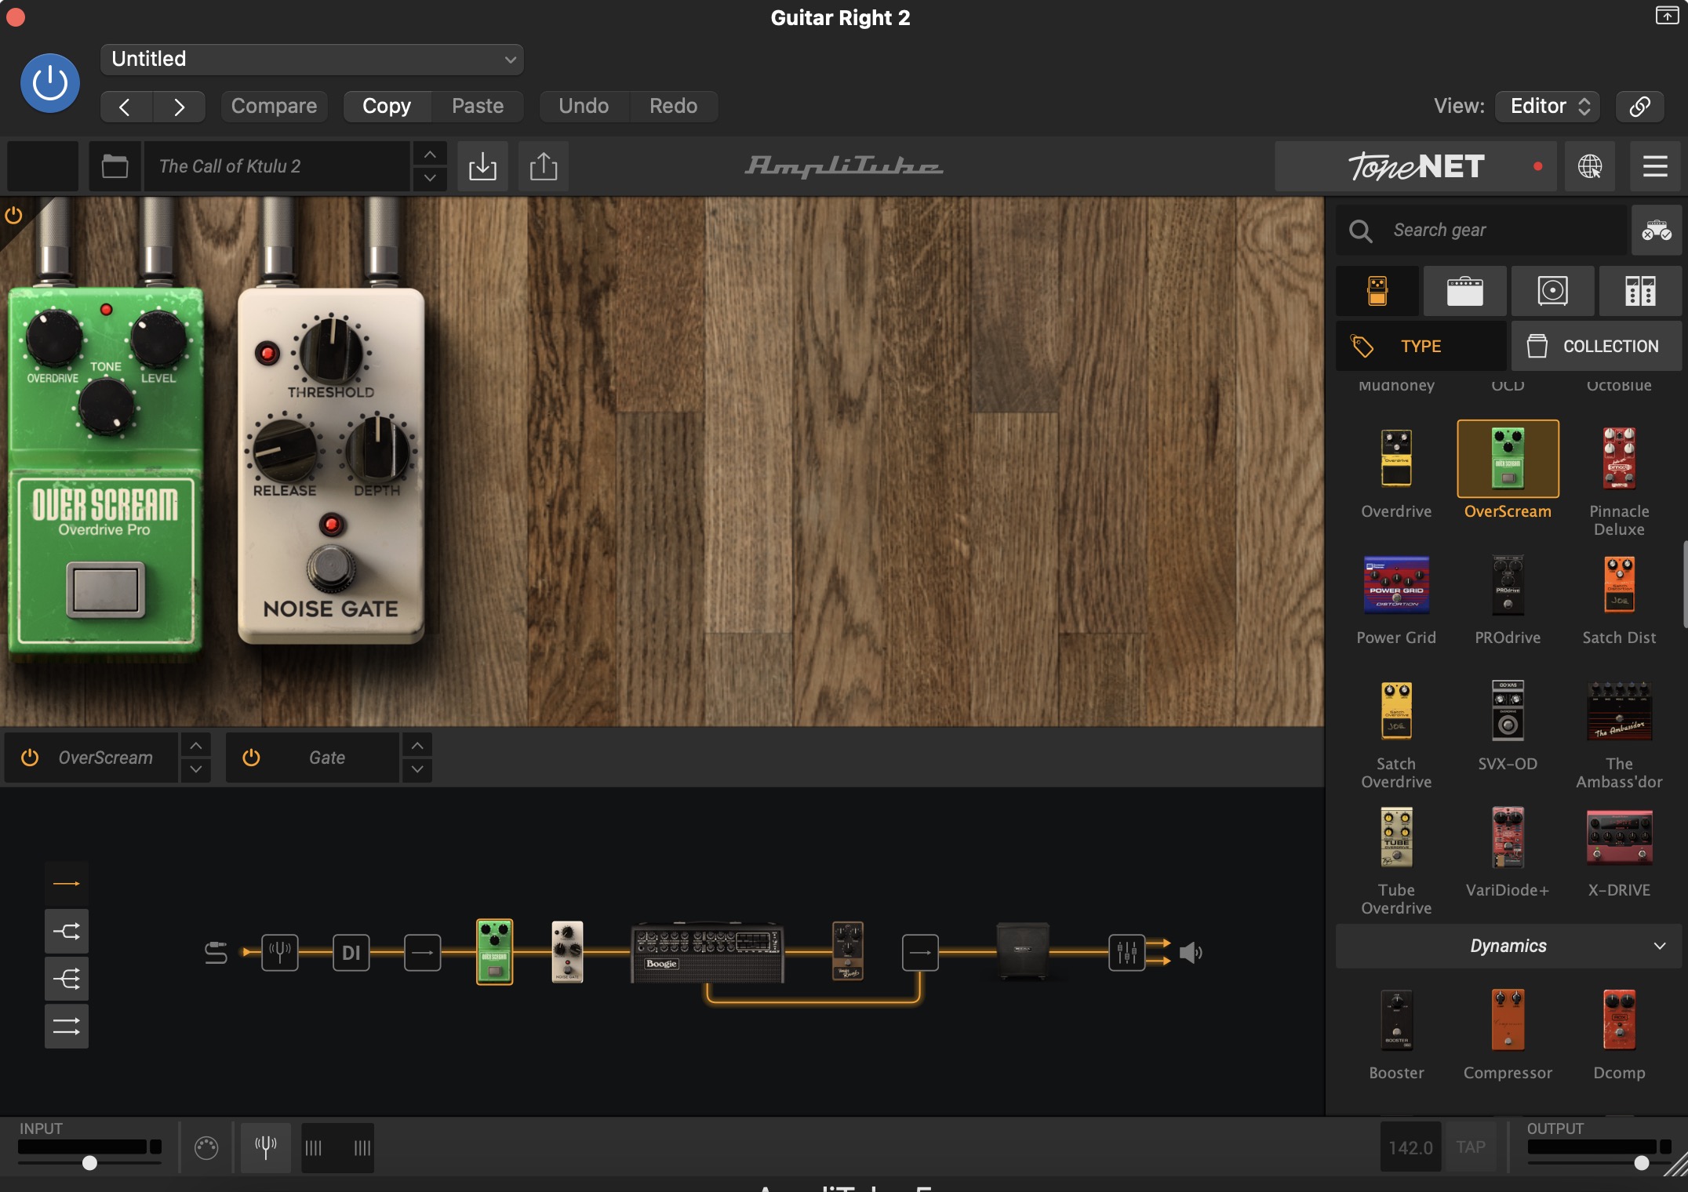The image size is (1688, 1192).
Task: Toggle the Compare button
Action: click(275, 106)
